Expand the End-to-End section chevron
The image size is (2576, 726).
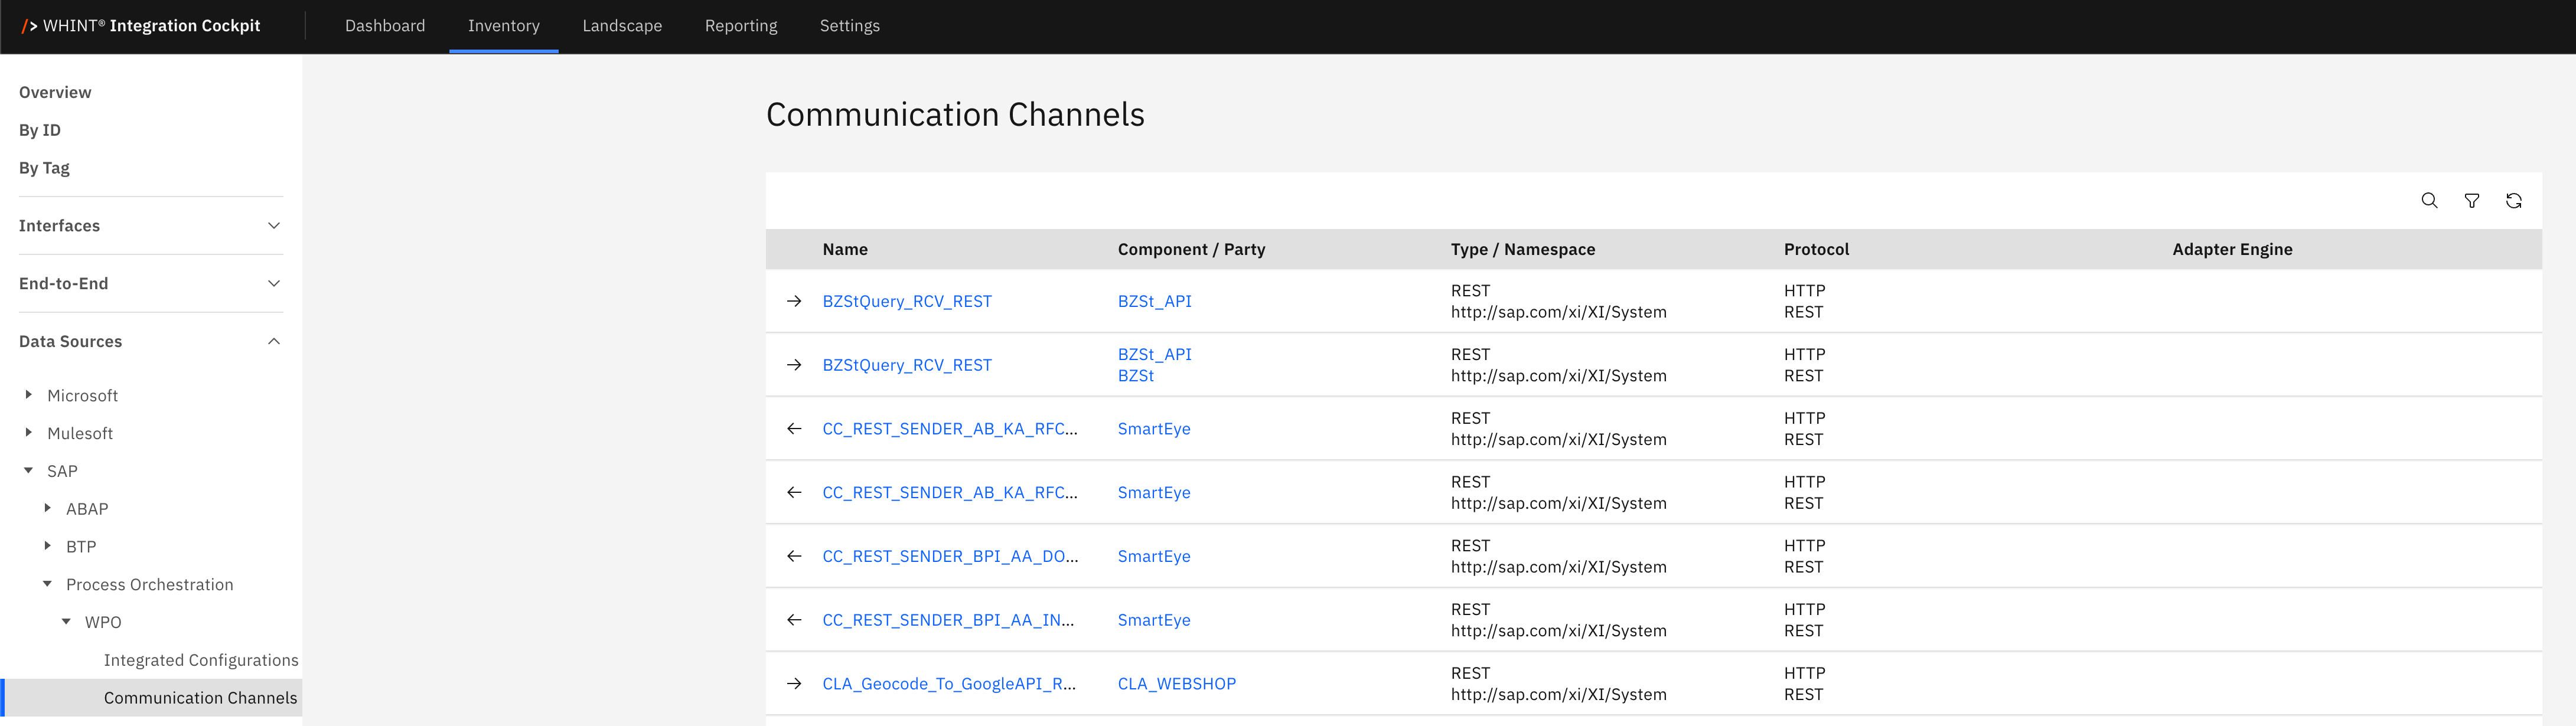pos(274,284)
